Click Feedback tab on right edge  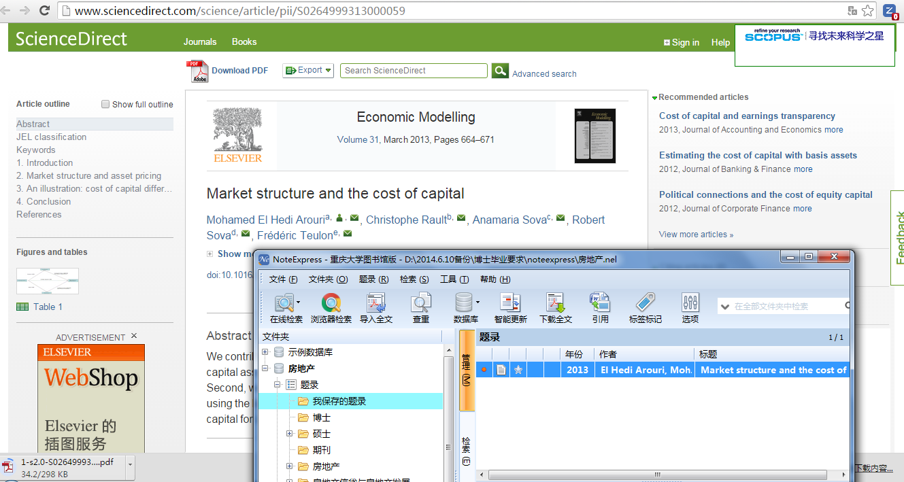click(898, 237)
